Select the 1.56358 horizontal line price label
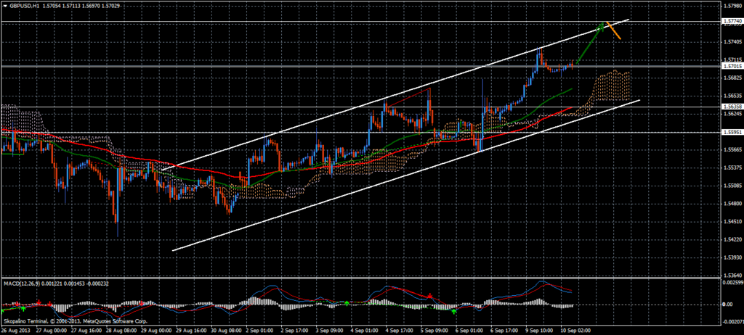The height and width of the screenshot is (335, 744). (x=731, y=107)
